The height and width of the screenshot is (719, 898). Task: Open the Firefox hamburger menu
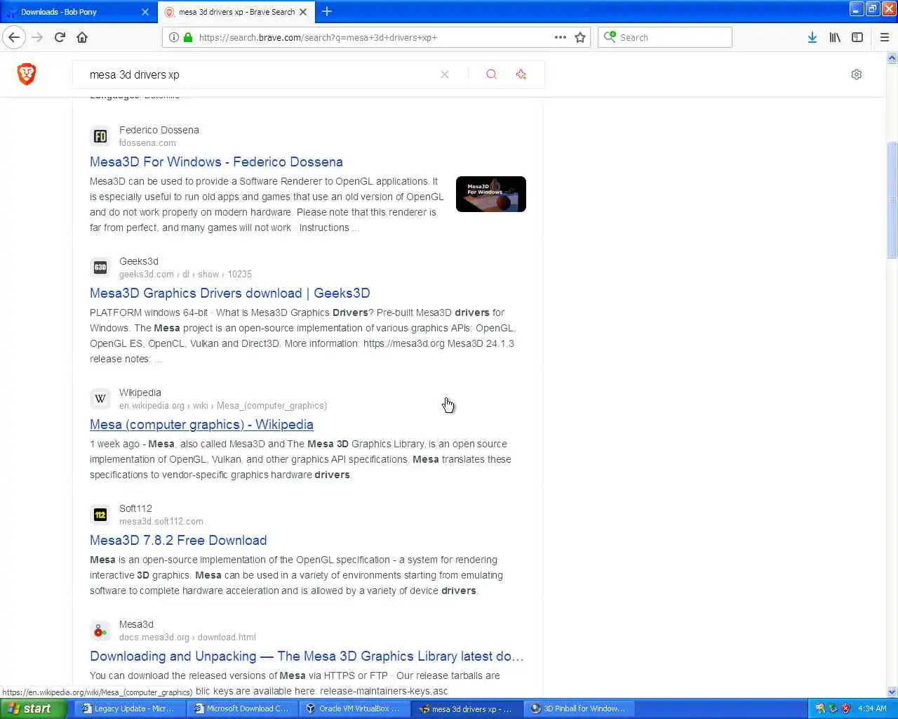(x=885, y=37)
